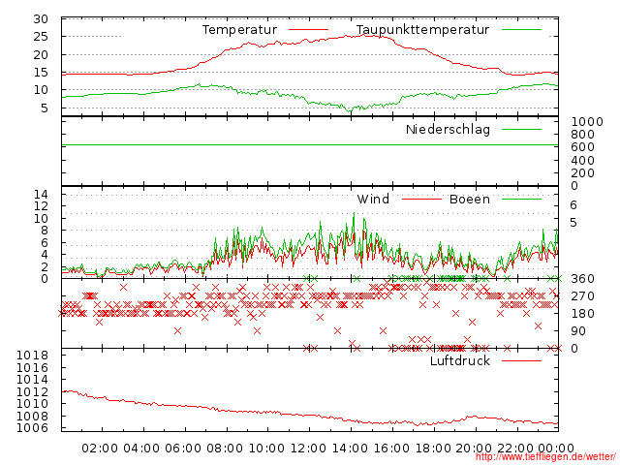Click the red Temperatur legend line sample
Screen dimensions: 620x465
tap(308, 30)
